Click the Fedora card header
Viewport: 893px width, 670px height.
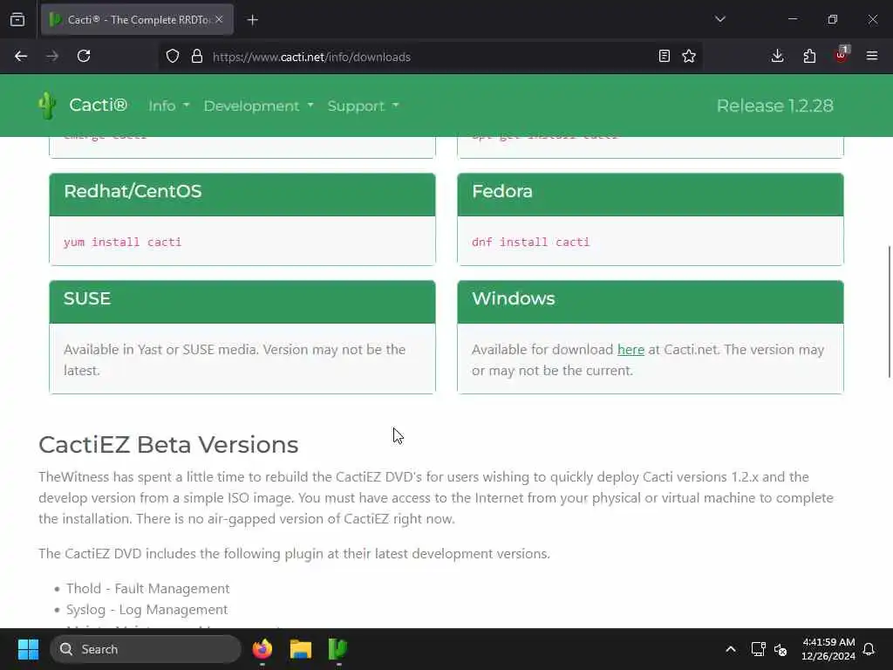coord(651,195)
